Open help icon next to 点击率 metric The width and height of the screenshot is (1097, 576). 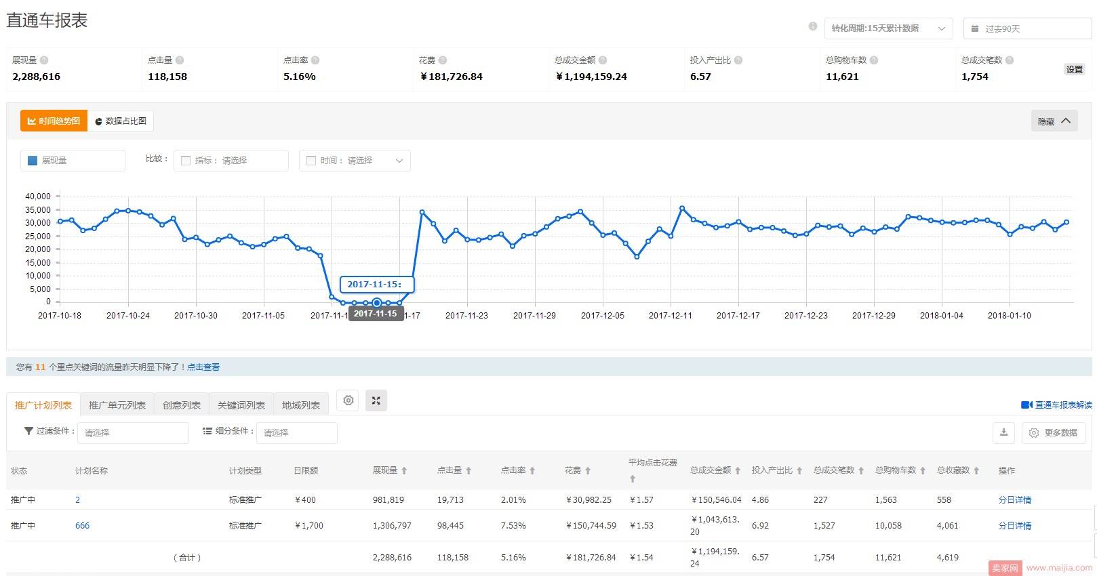point(315,60)
